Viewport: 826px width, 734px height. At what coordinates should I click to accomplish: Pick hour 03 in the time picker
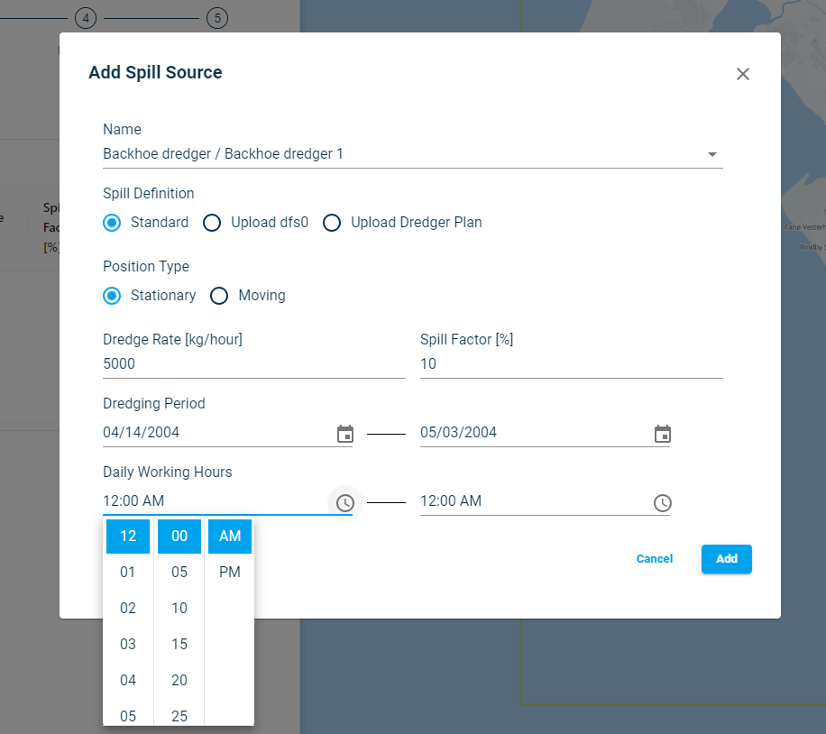click(x=128, y=644)
